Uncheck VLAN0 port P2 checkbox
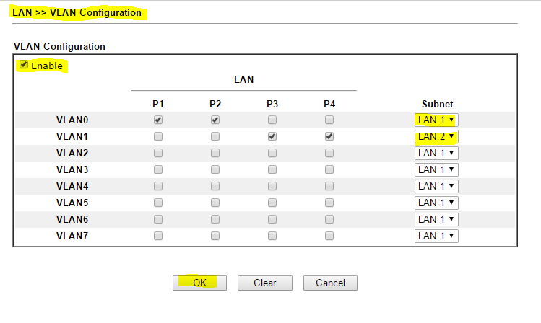 coord(215,120)
